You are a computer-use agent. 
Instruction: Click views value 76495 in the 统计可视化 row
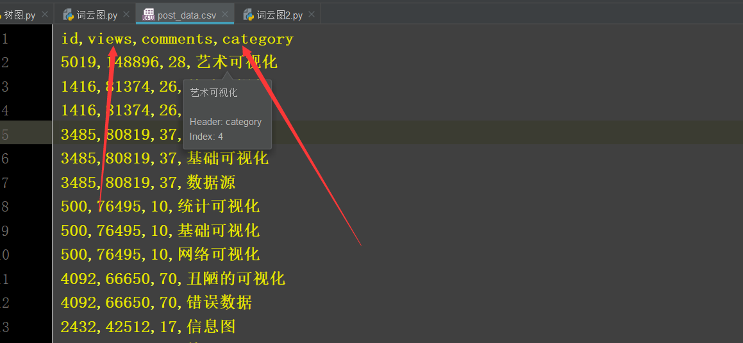coord(118,206)
